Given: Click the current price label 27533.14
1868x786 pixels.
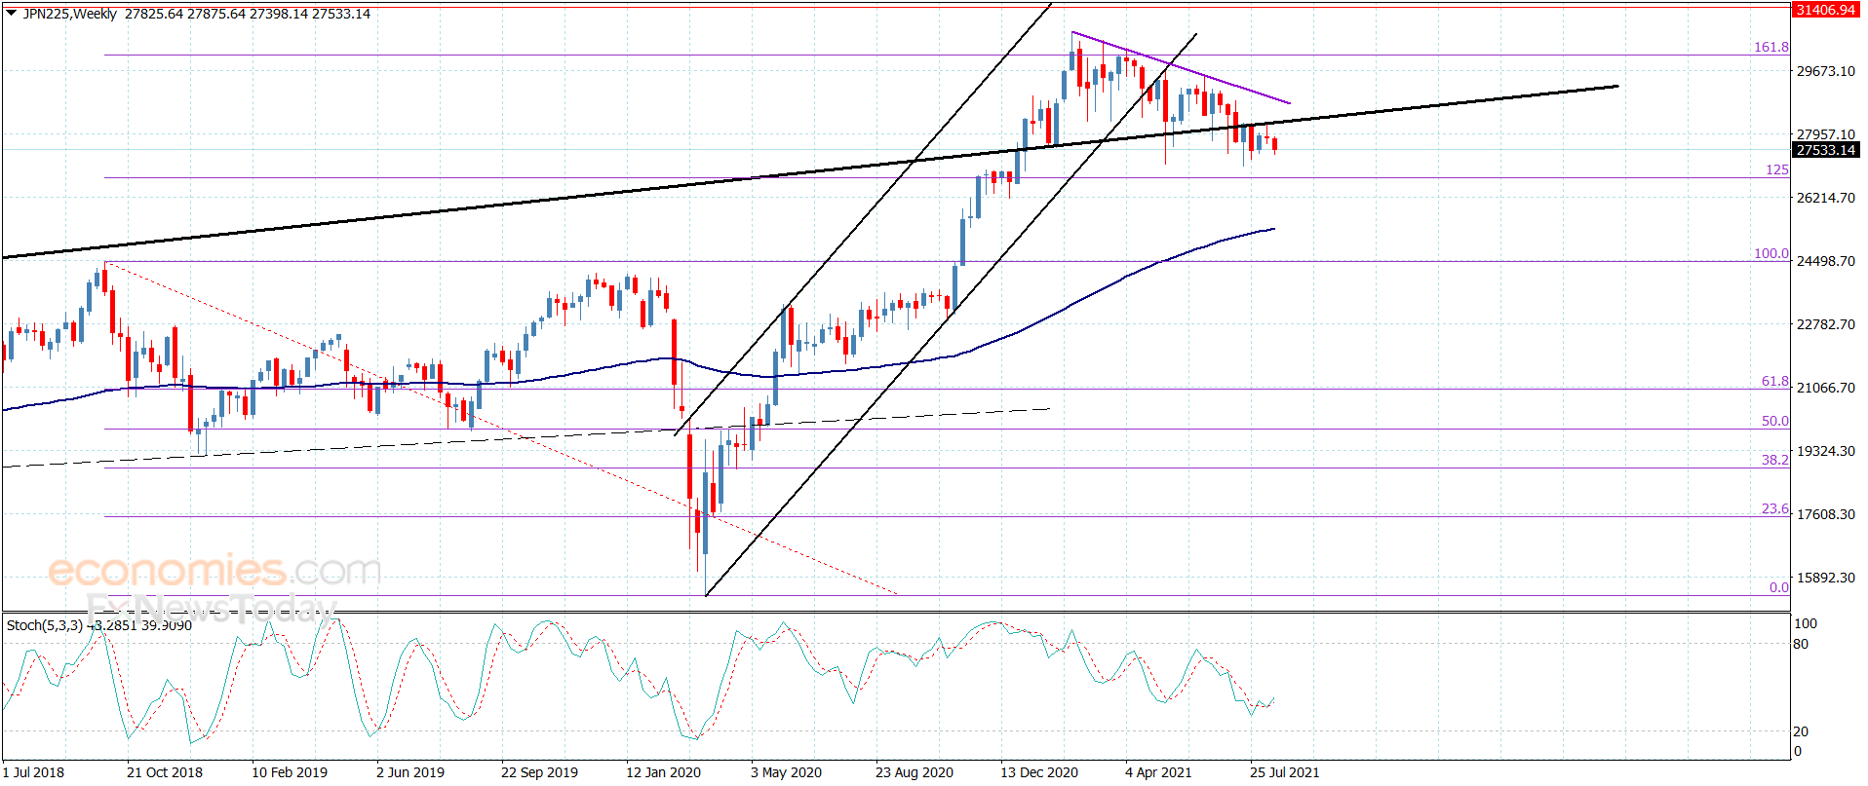Looking at the screenshot, I should click(x=1825, y=150).
